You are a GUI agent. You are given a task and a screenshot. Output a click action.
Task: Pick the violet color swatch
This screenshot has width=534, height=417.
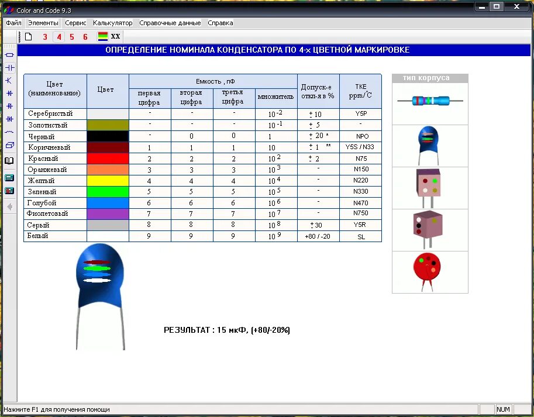tap(108, 214)
